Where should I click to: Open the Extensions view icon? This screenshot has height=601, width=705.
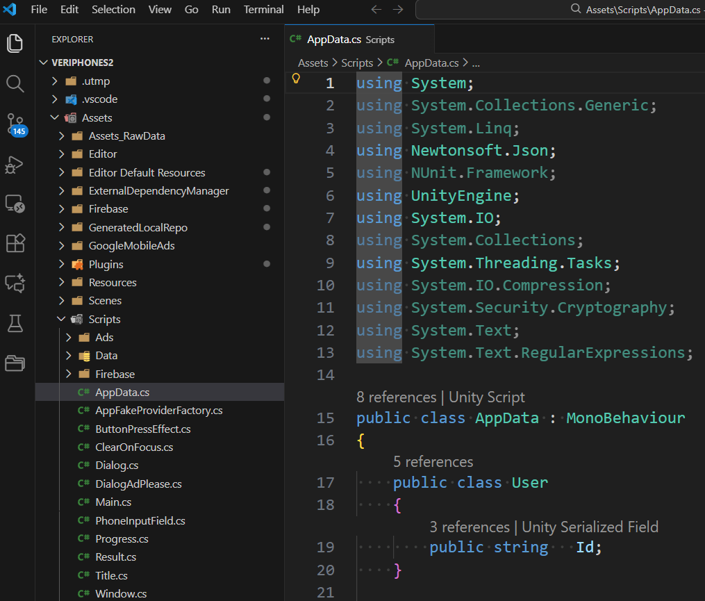pyautogui.click(x=15, y=243)
